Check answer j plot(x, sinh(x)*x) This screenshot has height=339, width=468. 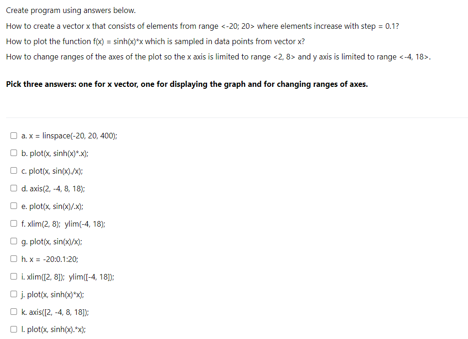pyautogui.click(x=13, y=293)
